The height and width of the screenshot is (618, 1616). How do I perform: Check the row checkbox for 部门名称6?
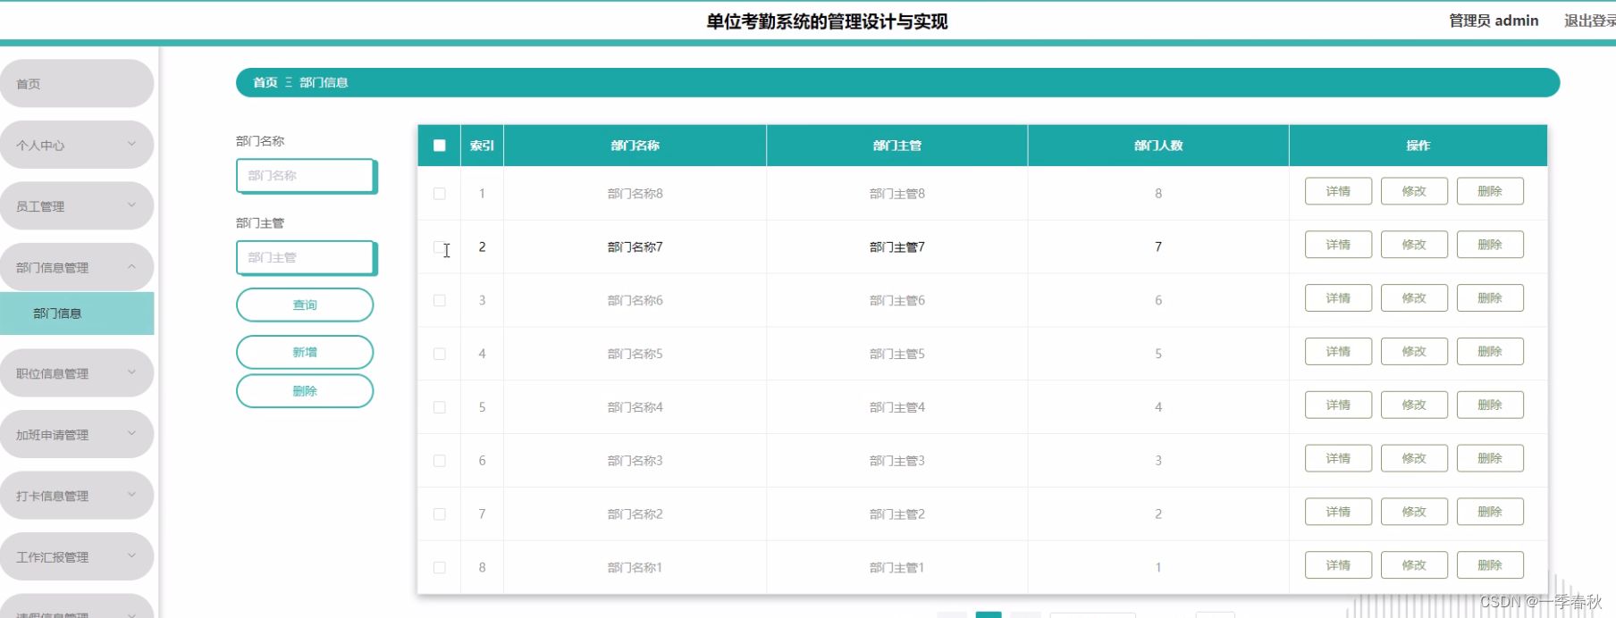pos(439,301)
